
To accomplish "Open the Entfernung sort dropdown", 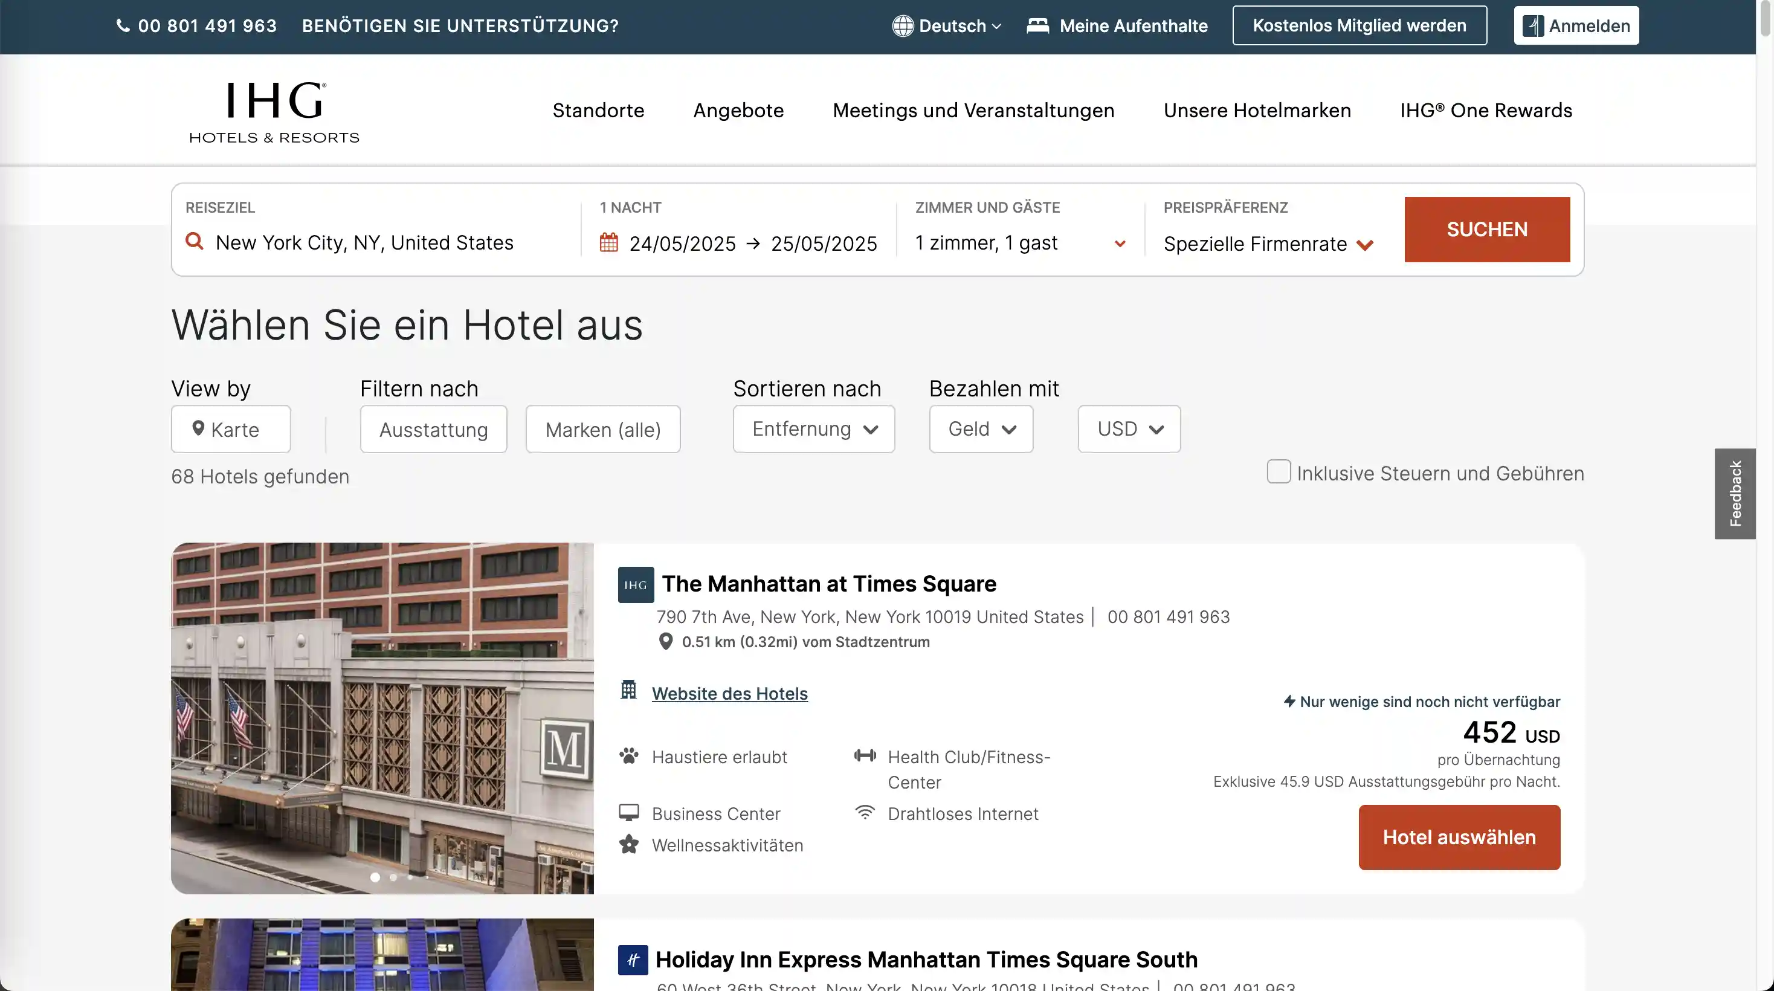I will click(x=813, y=429).
